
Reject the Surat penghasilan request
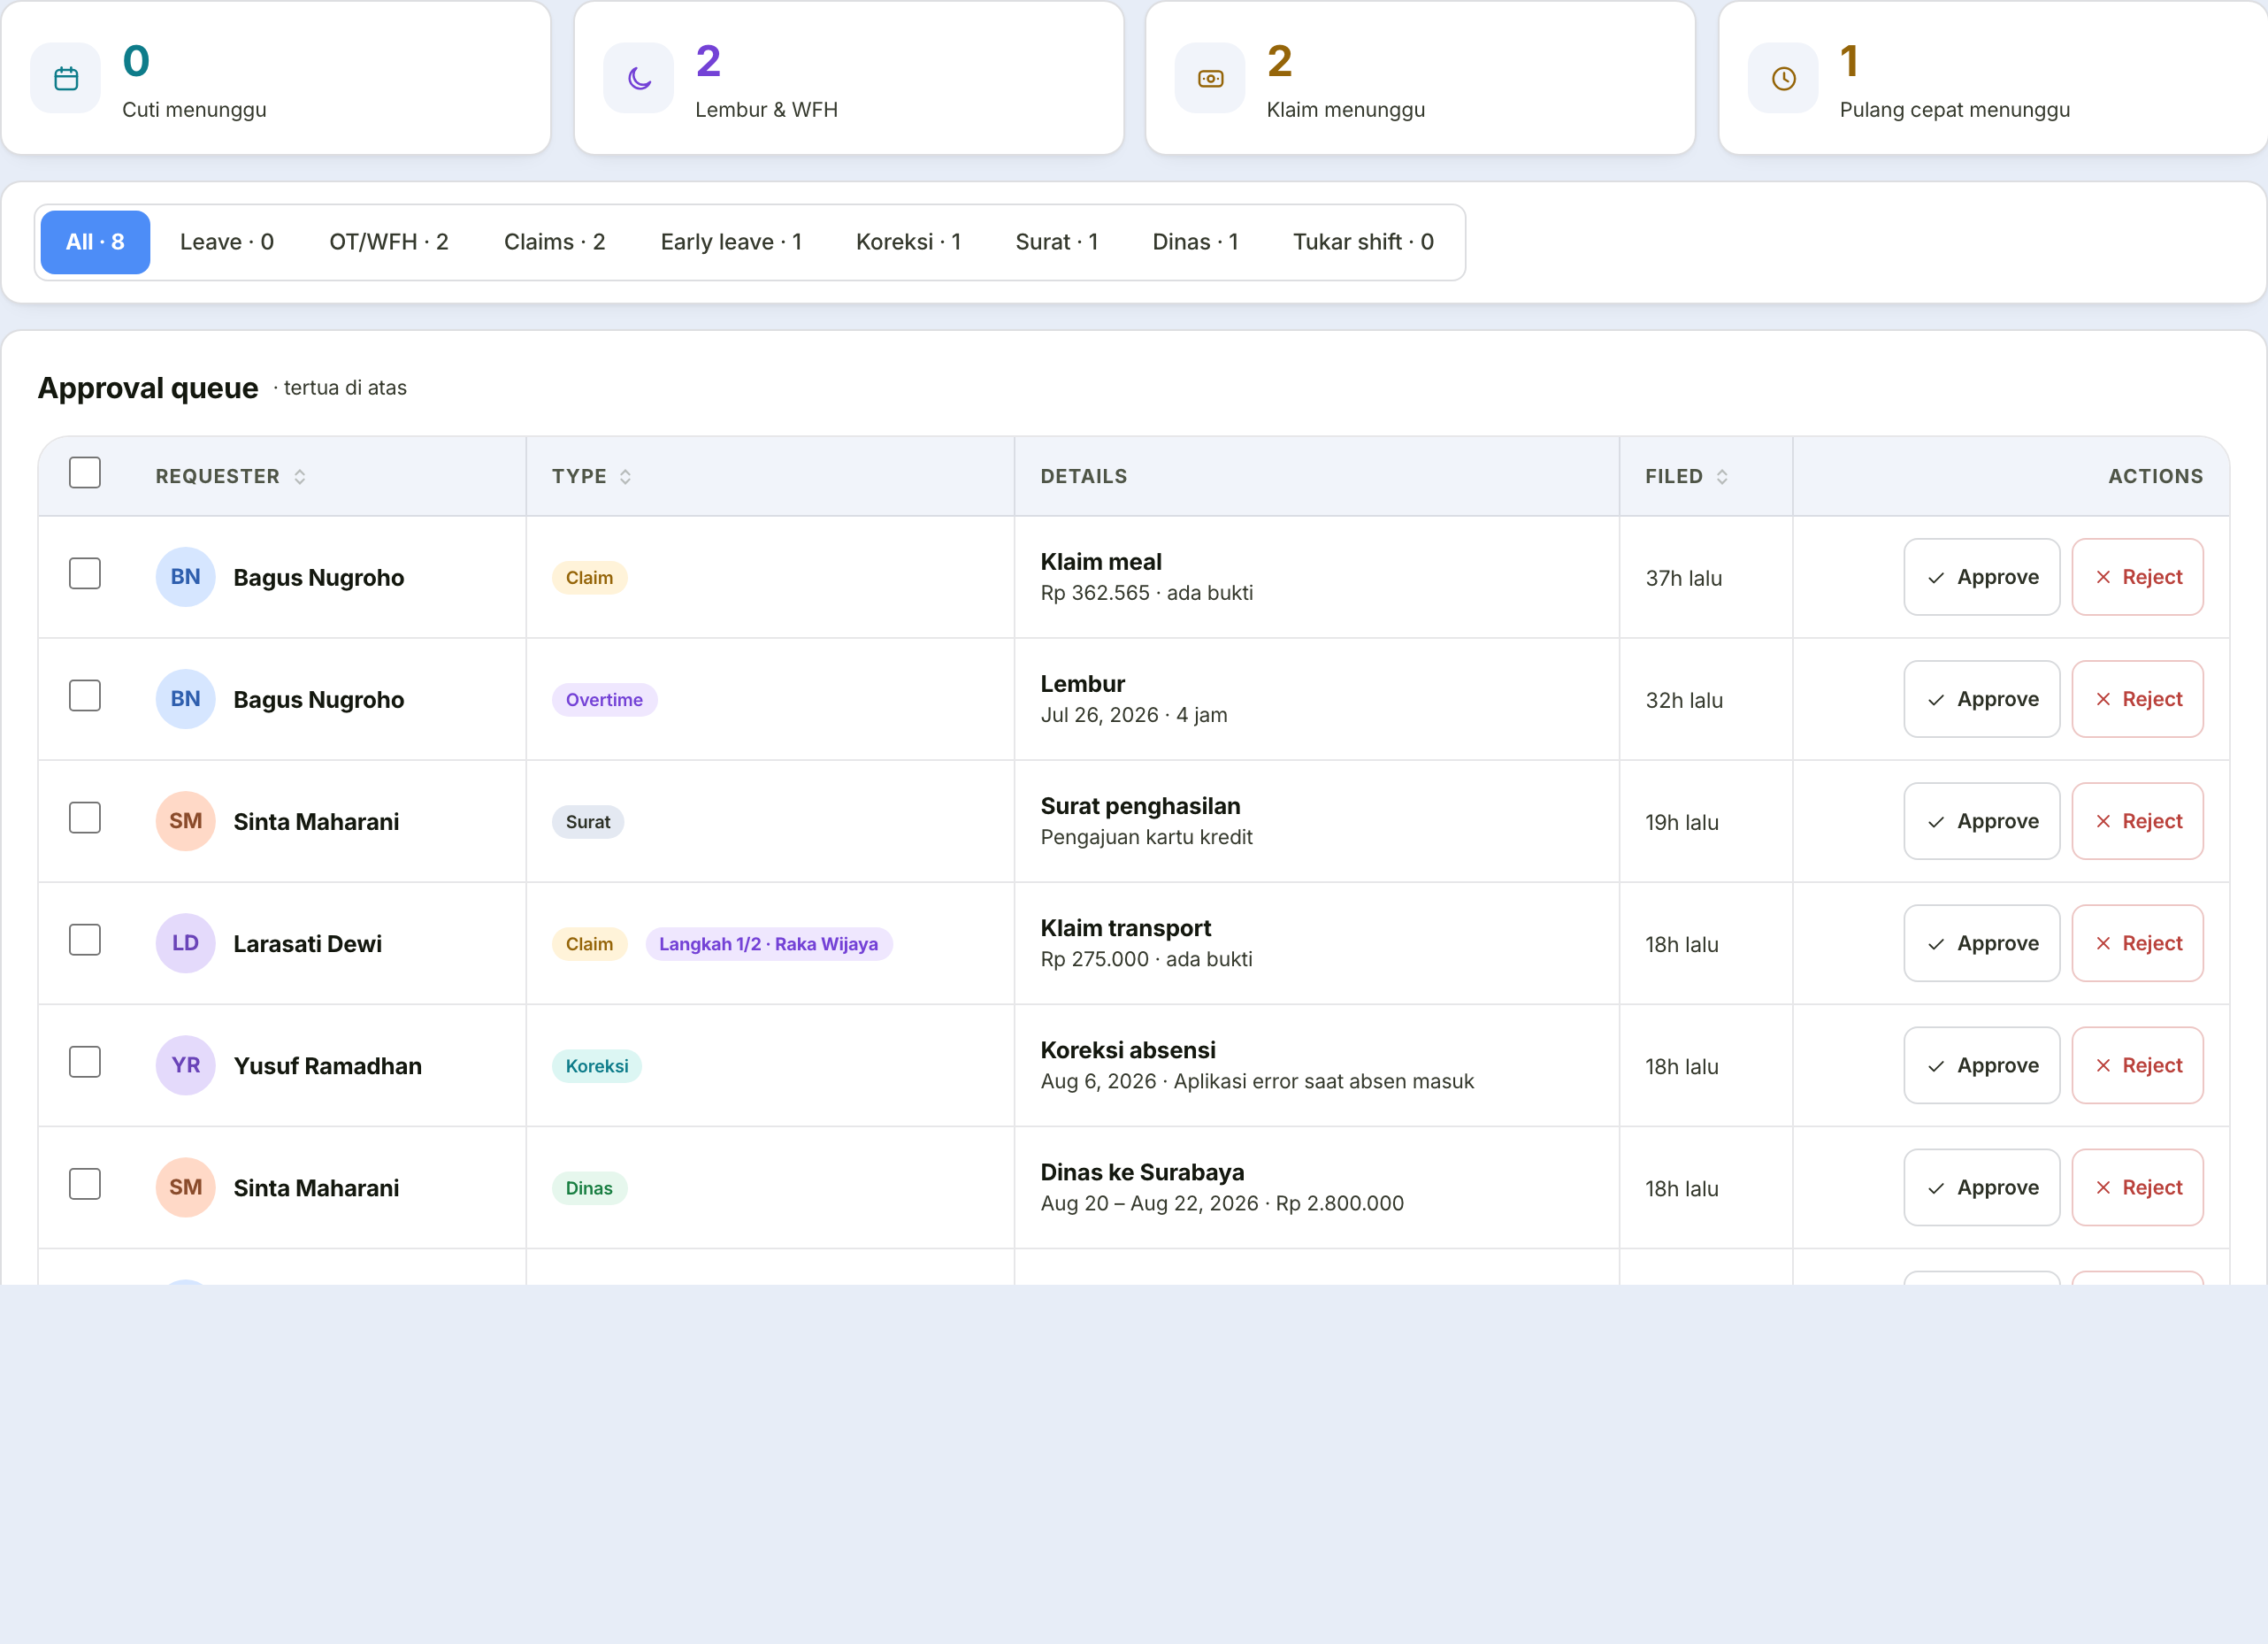[x=2137, y=821]
